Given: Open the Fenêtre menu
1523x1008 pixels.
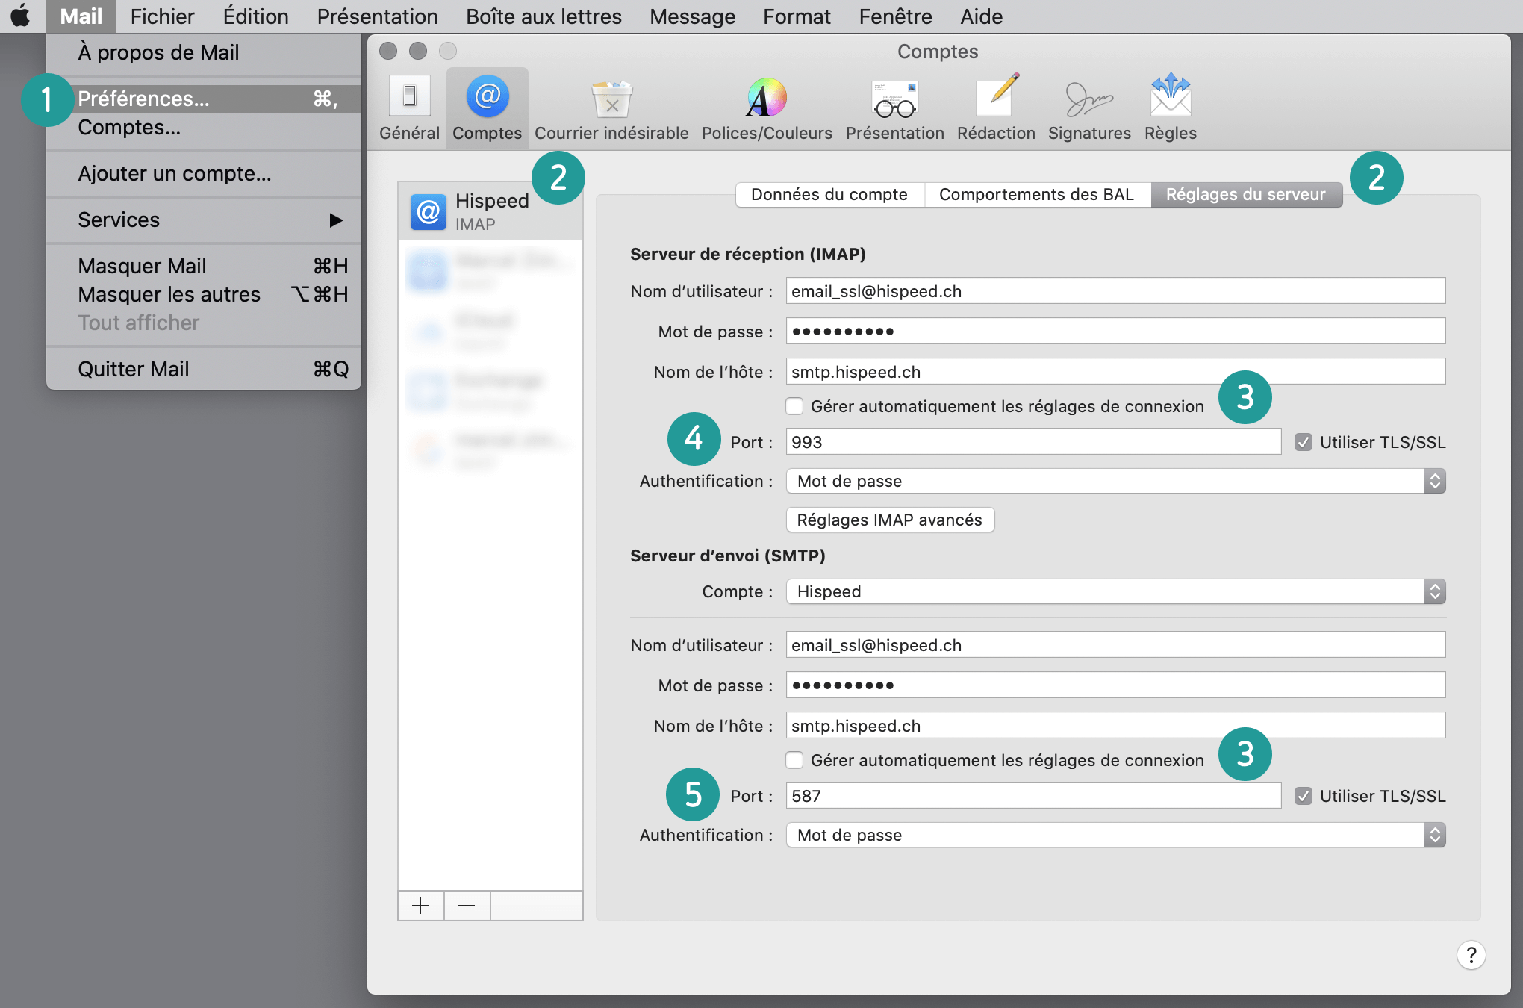Looking at the screenshot, I should (895, 16).
